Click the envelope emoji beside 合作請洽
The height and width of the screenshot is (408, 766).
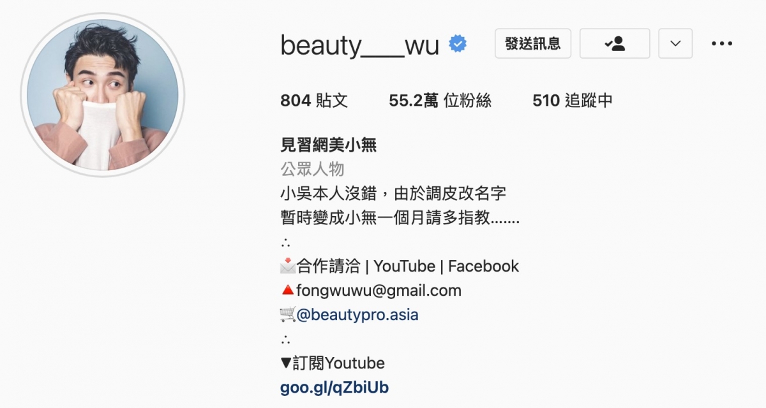[x=288, y=266]
